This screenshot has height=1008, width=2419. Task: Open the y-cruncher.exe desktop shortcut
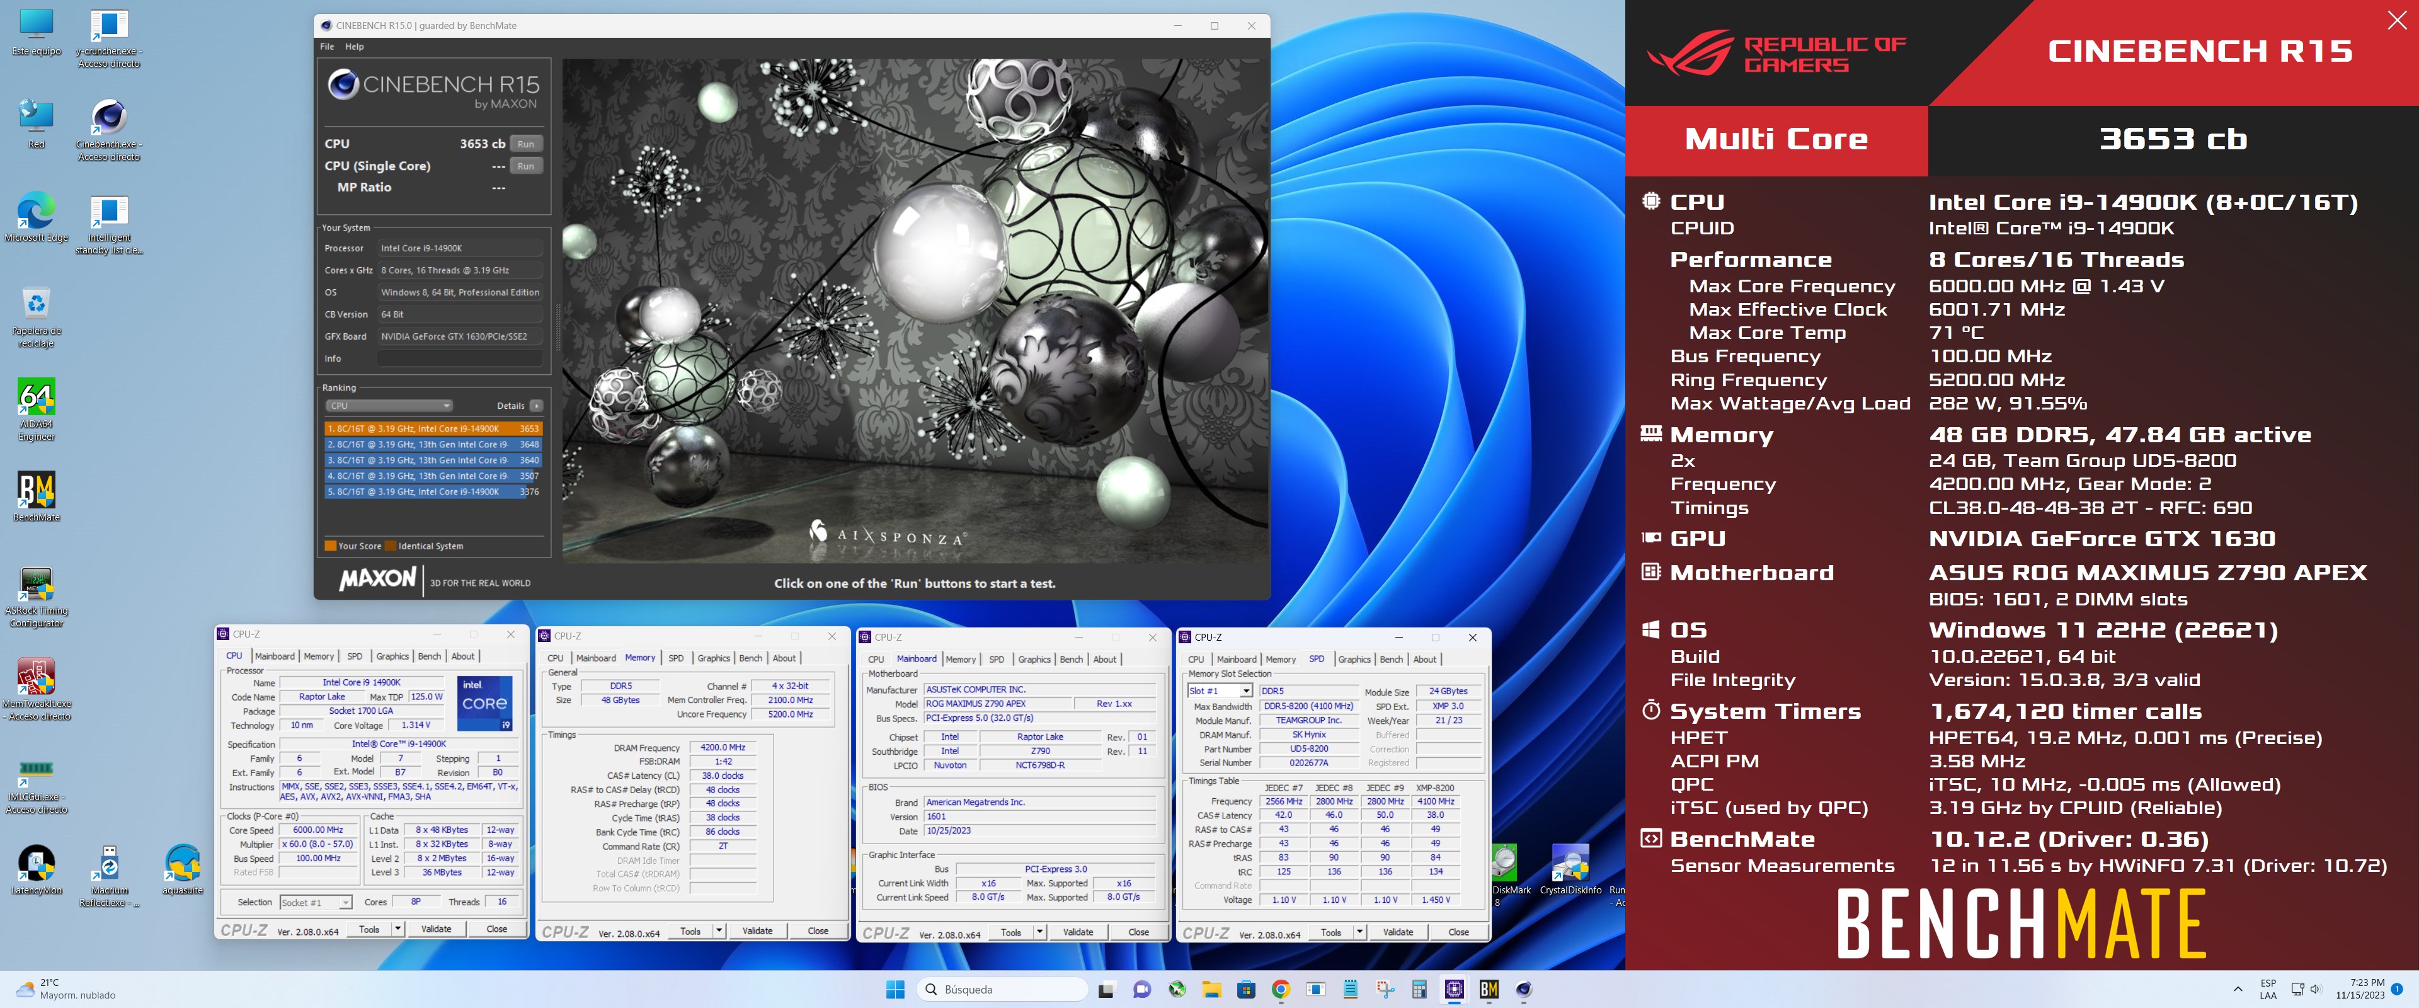(x=110, y=38)
